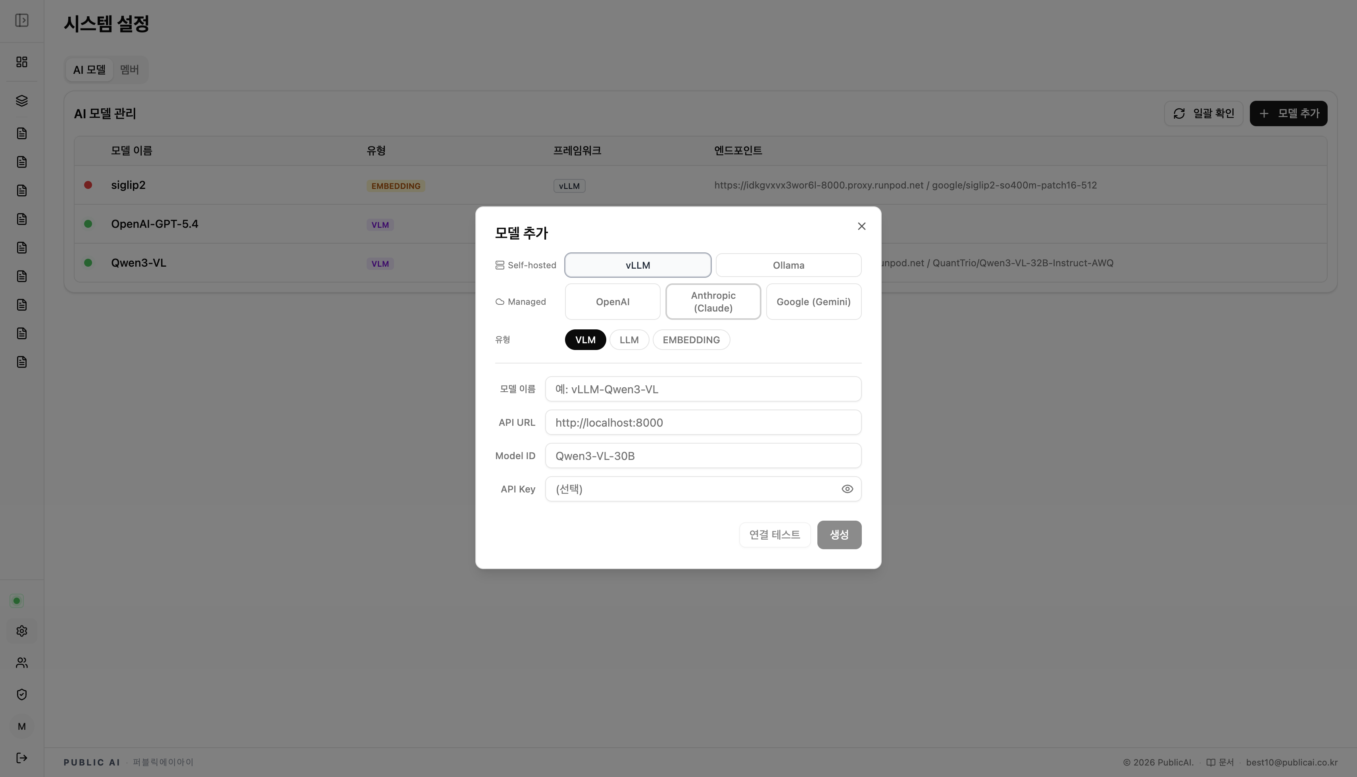The image size is (1357, 777).
Task: Collapse the sidebar panel icon
Action: click(x=22, y=20)
